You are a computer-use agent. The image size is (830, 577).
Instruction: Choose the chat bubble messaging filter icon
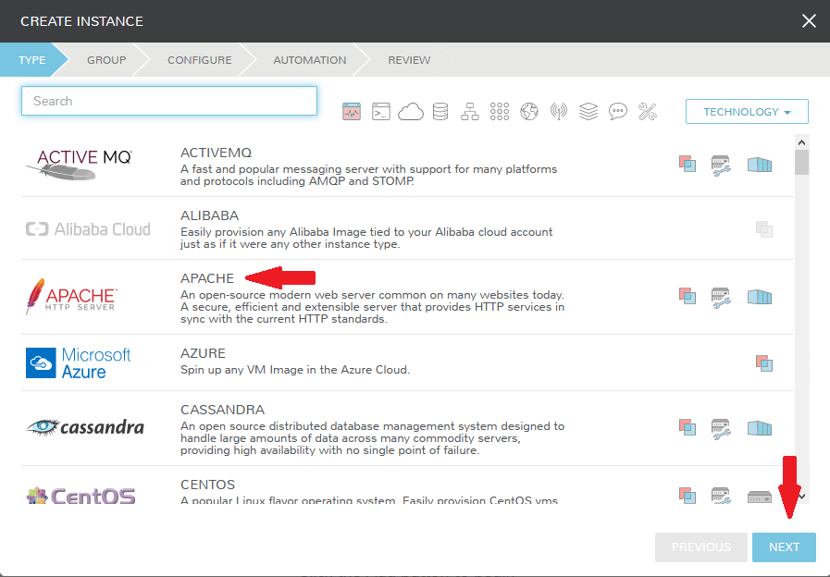pyautogui.click(x=618, y=112)
